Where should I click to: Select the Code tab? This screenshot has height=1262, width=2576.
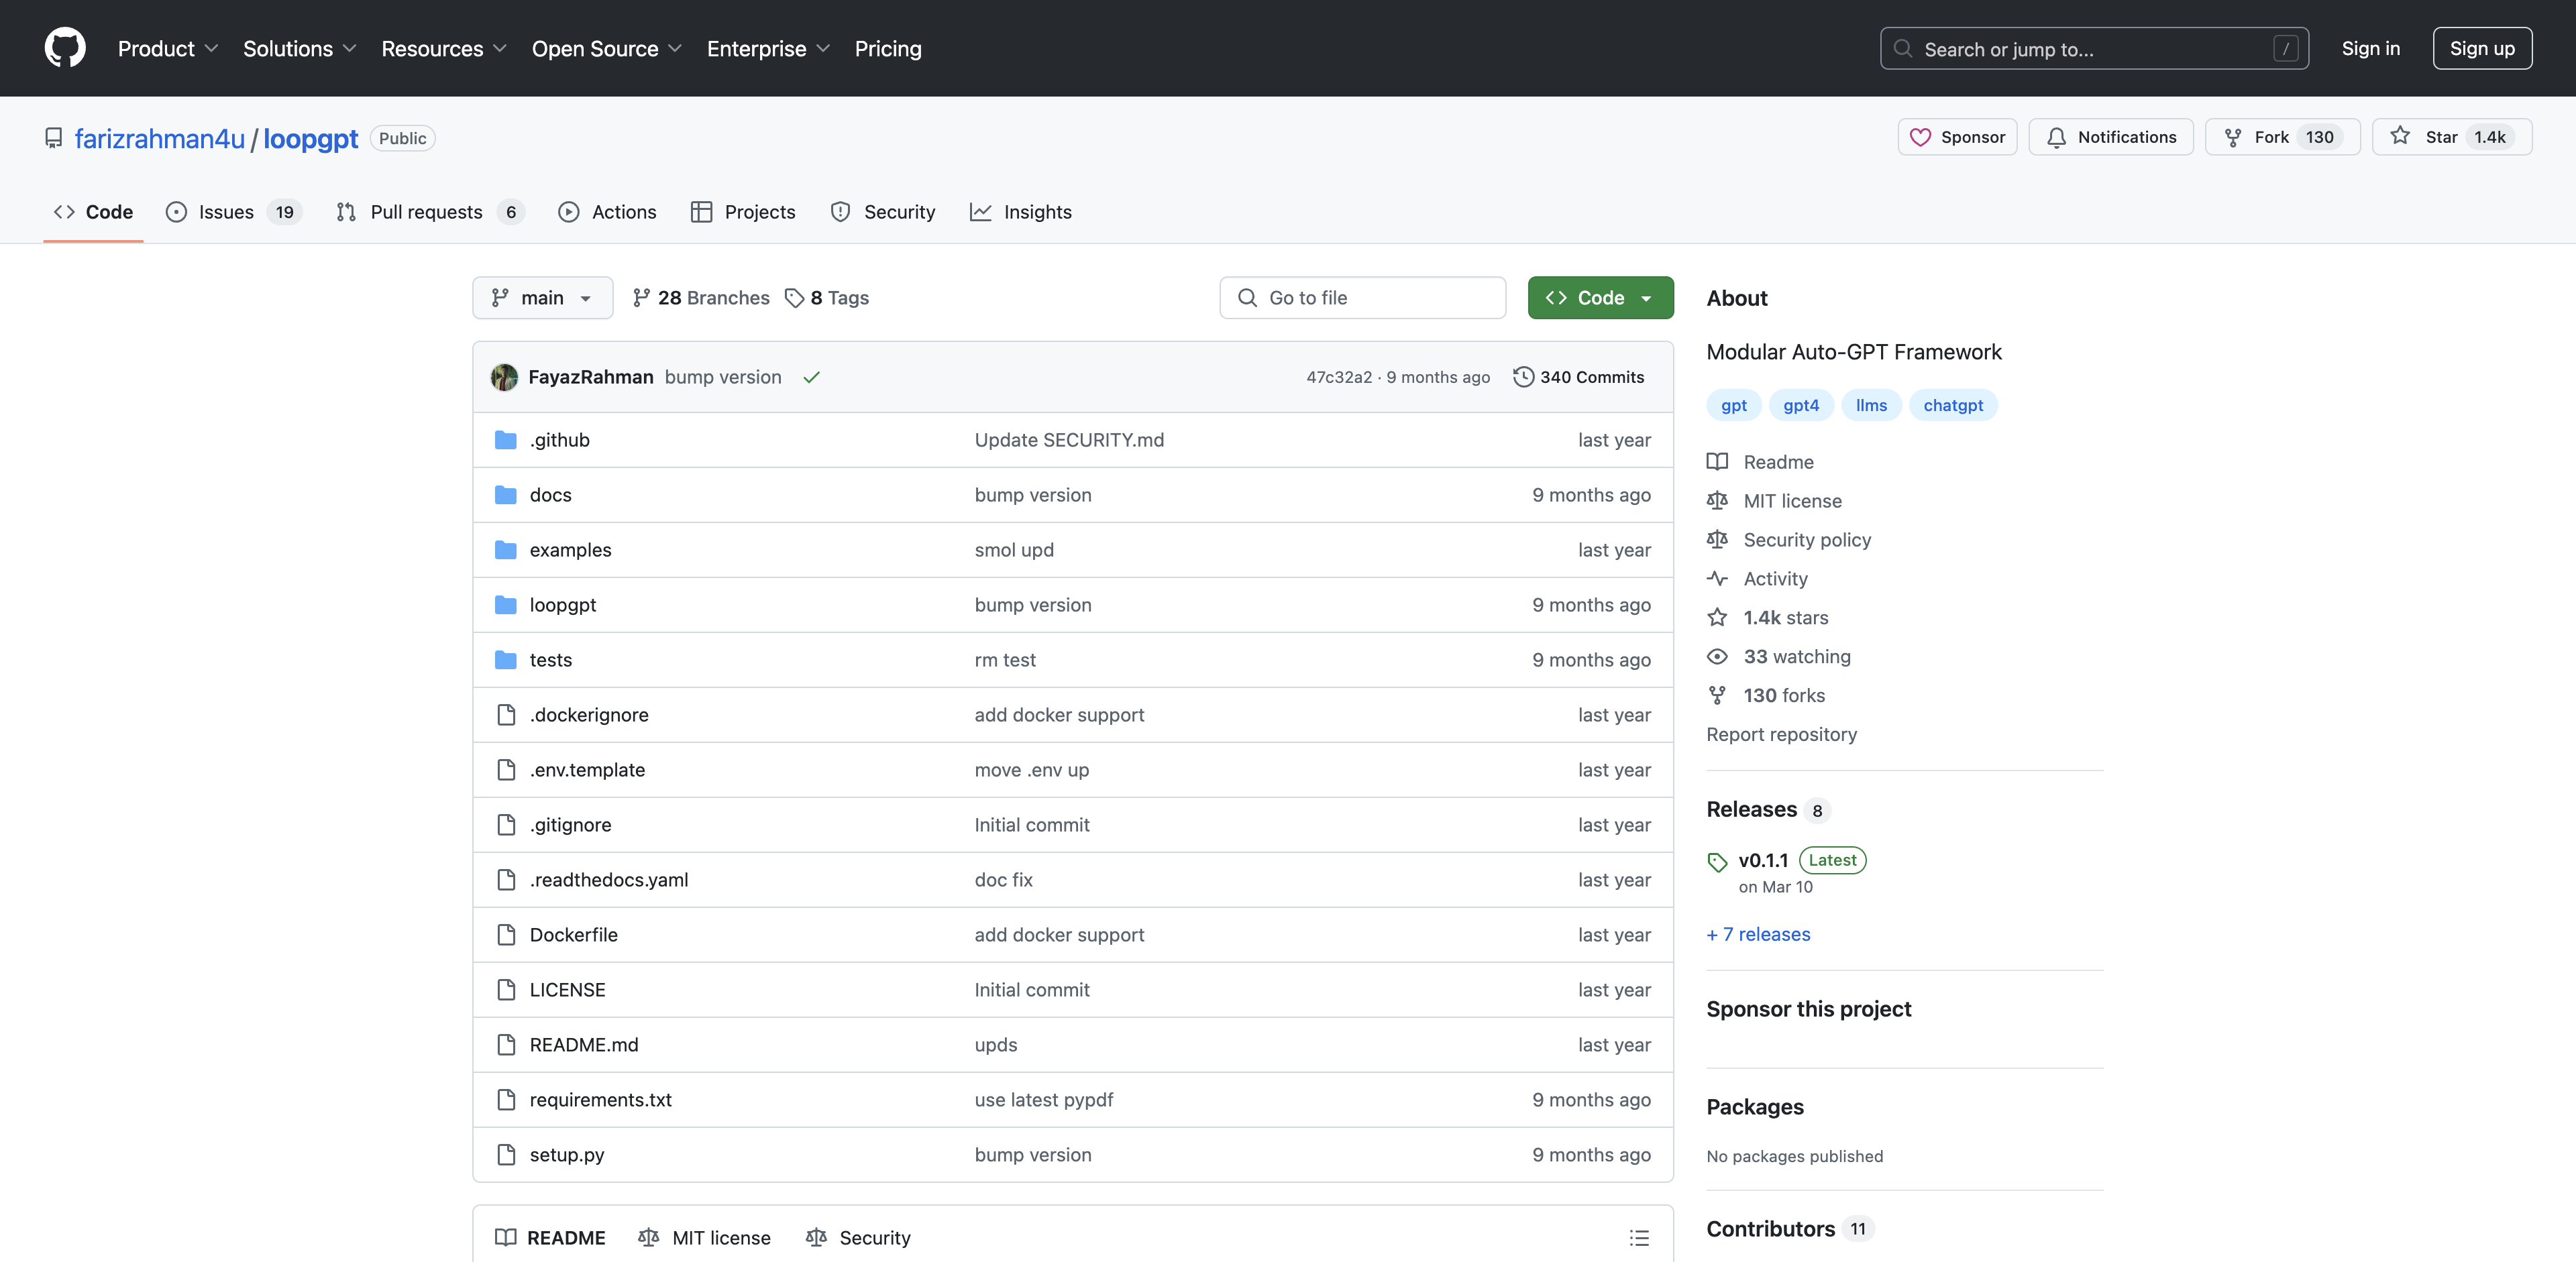93,212
